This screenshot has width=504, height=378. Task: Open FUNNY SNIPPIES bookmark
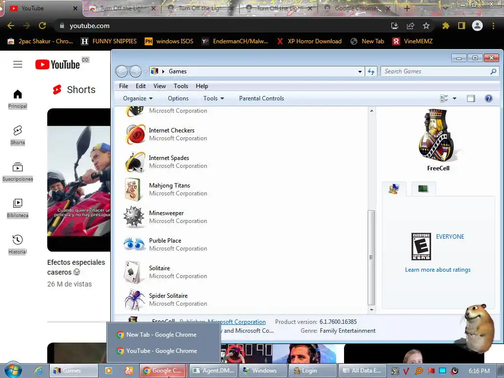coord(109,41)
